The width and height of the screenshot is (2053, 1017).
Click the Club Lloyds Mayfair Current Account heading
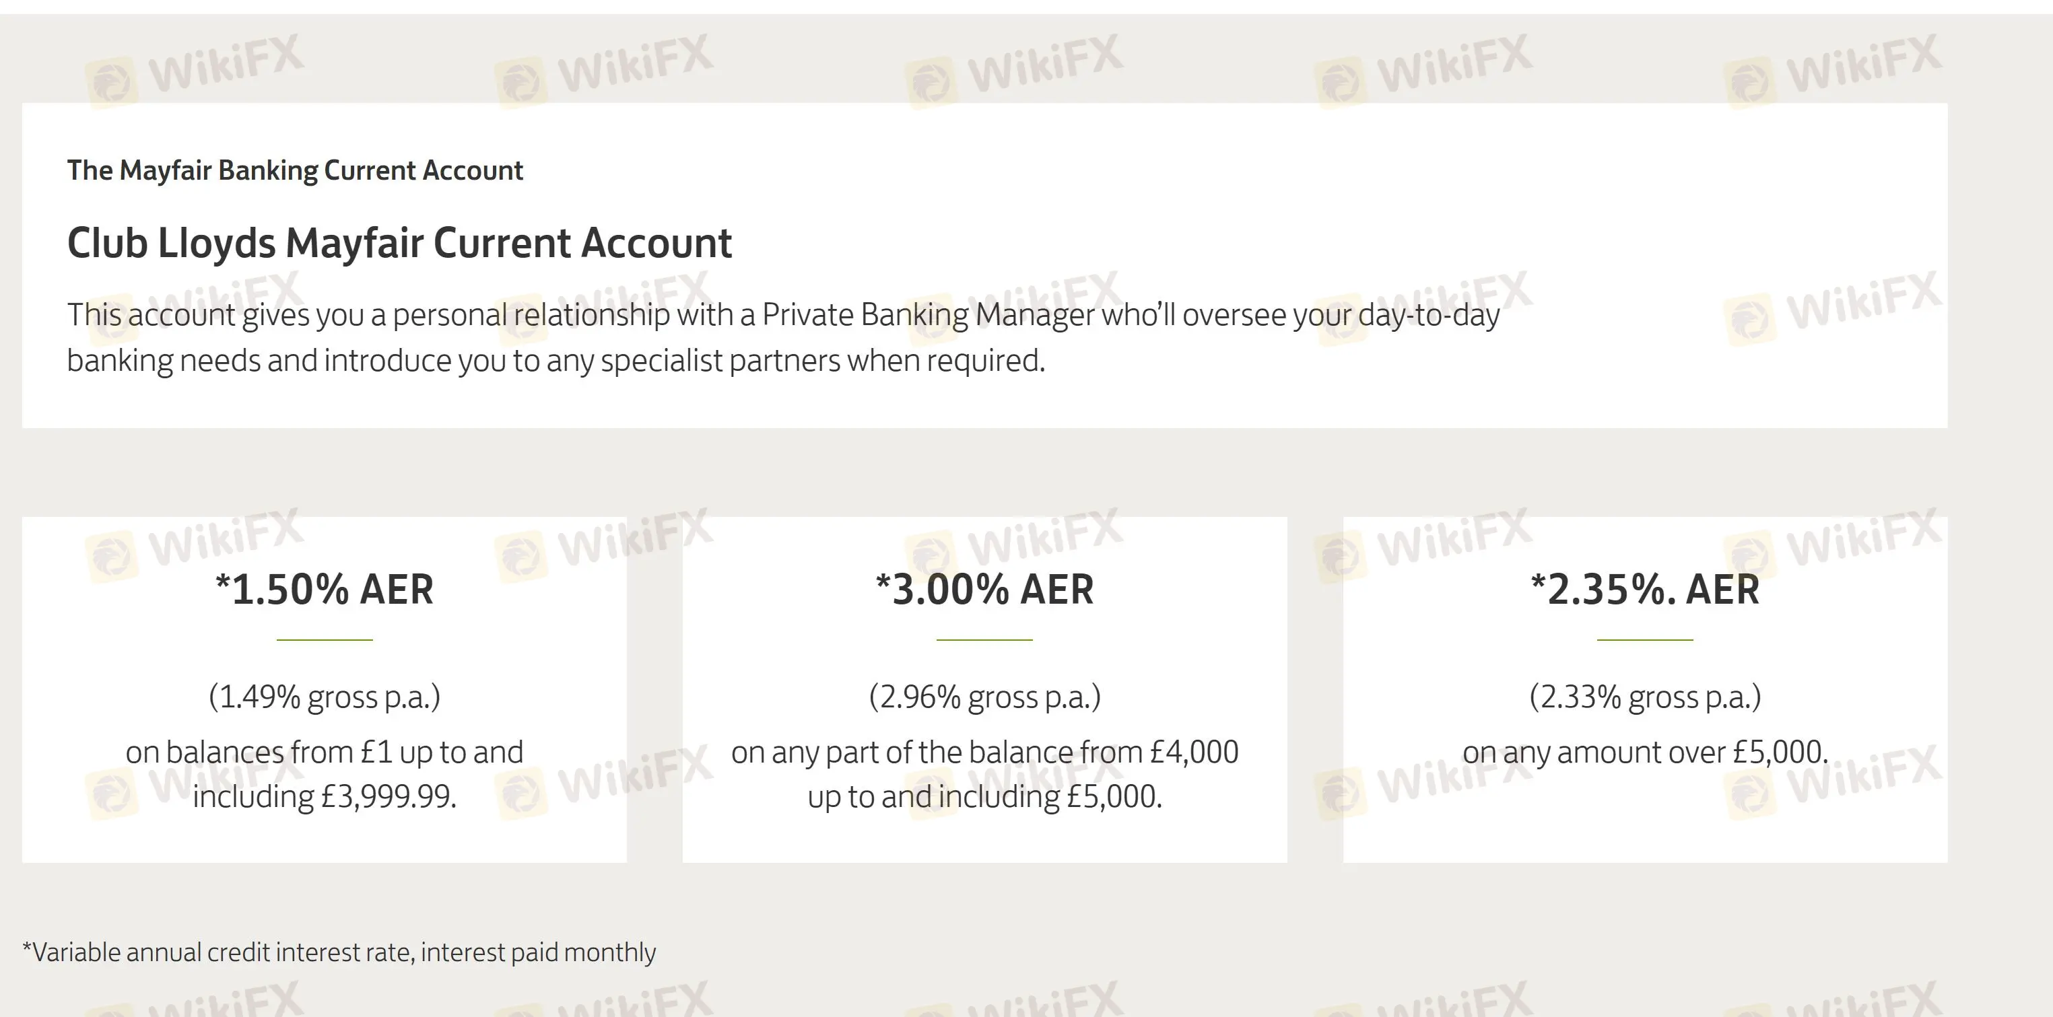(x=399, y=243)
